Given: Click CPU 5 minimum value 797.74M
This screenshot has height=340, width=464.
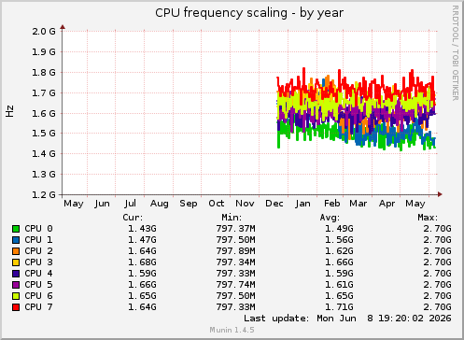Looking at the screenshot, I should [236, 285].
